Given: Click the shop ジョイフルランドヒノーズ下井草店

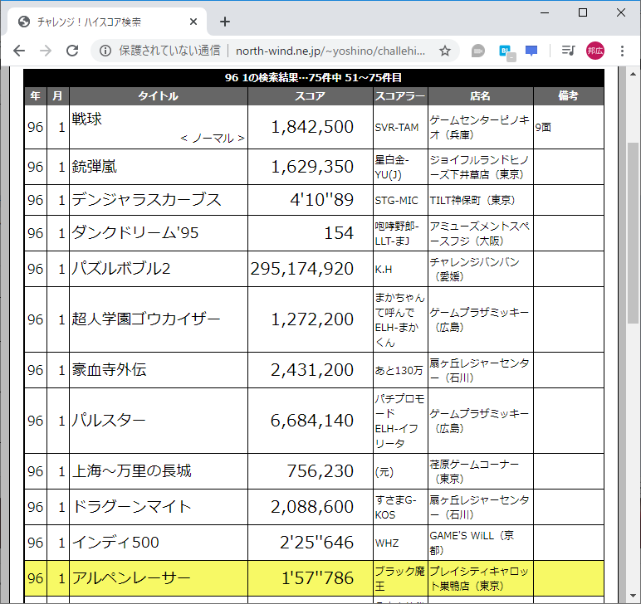Looking at the screenshot, I should (479, 167).
